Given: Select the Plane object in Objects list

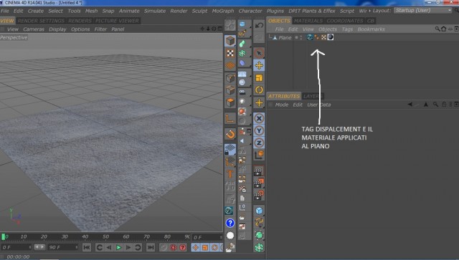Looking at the screenshot, I should (285, 37).
